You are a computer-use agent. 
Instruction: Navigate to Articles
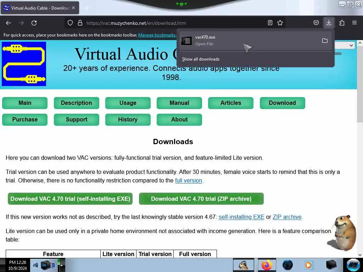click(x=230, y=103)
